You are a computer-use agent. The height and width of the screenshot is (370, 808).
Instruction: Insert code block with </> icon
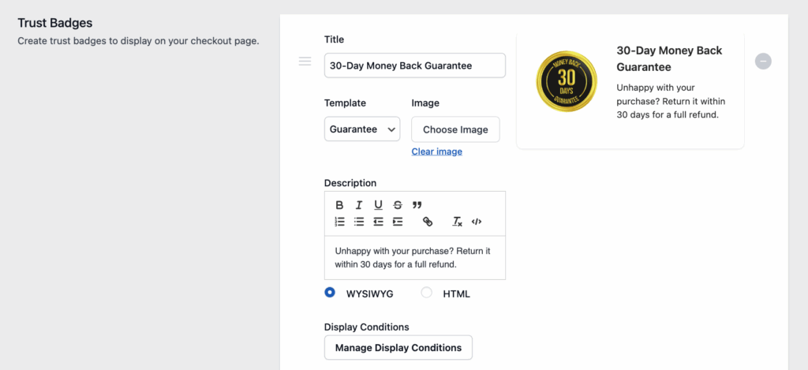476,222
